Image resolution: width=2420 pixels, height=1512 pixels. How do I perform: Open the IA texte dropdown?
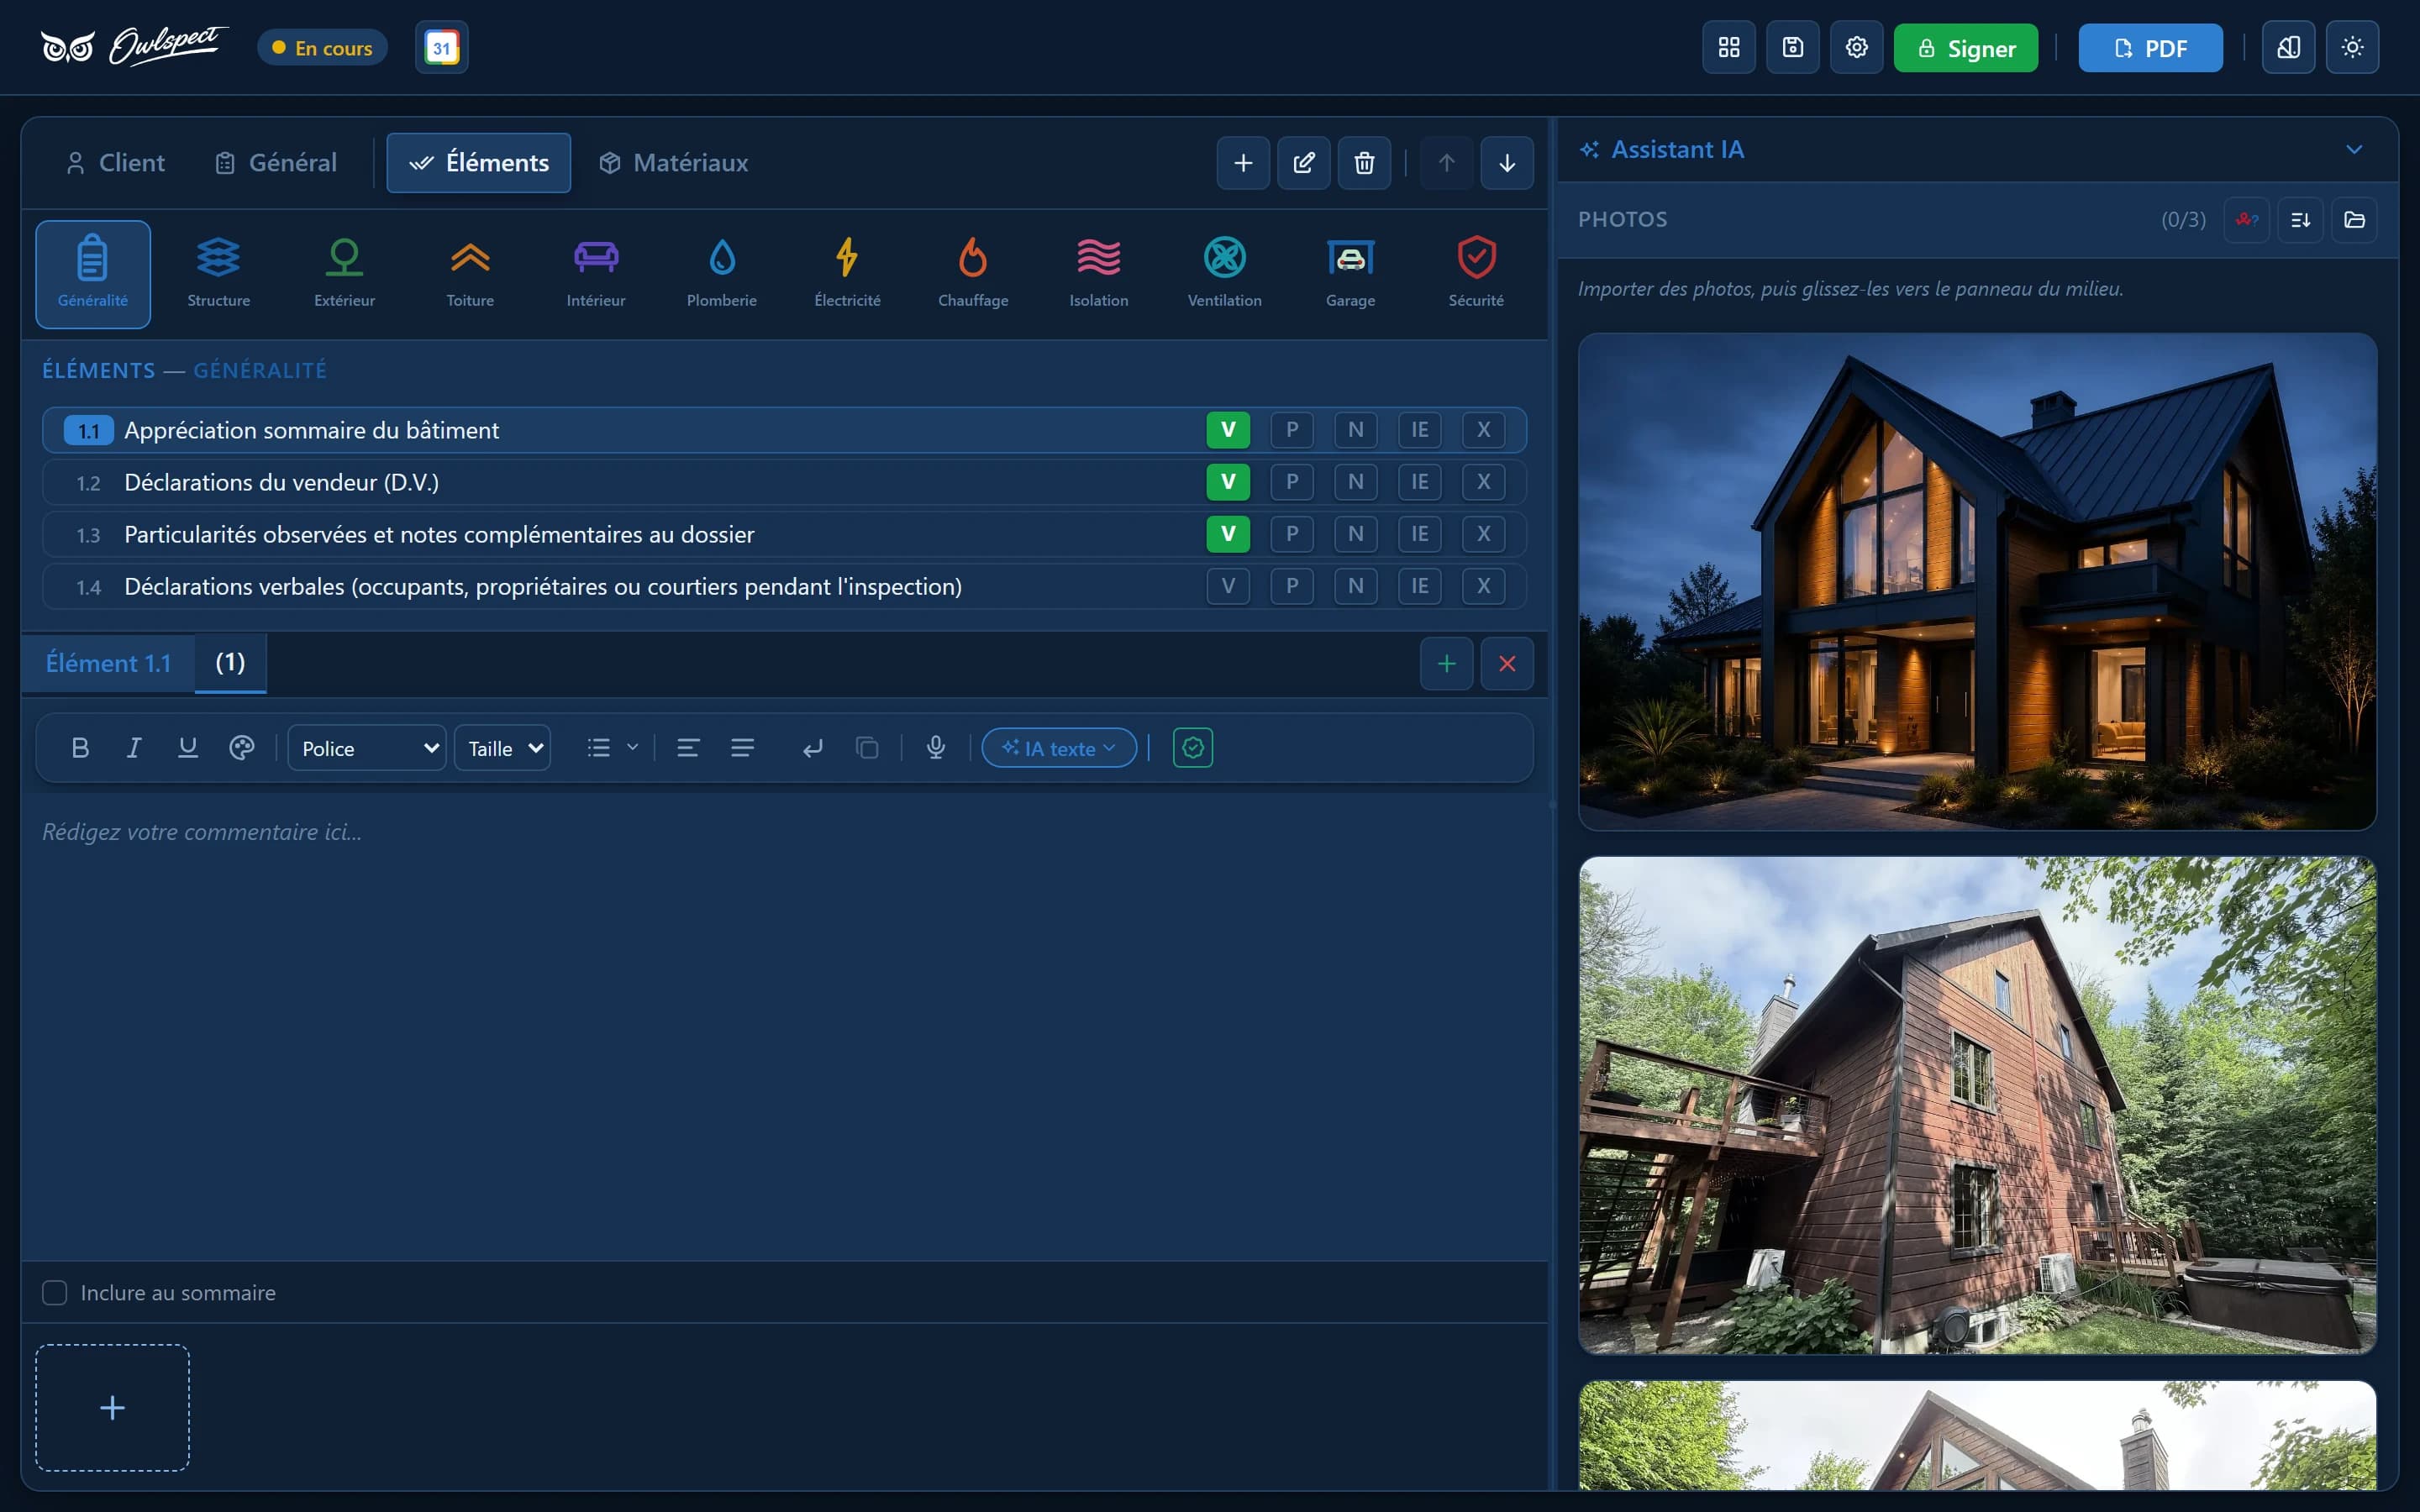click(x=1059, y=748)
